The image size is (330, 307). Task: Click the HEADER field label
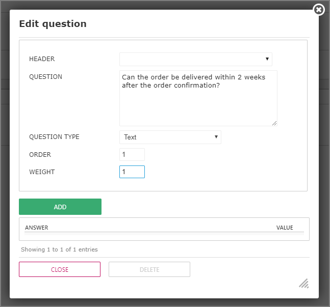click(x=42, y=59)
